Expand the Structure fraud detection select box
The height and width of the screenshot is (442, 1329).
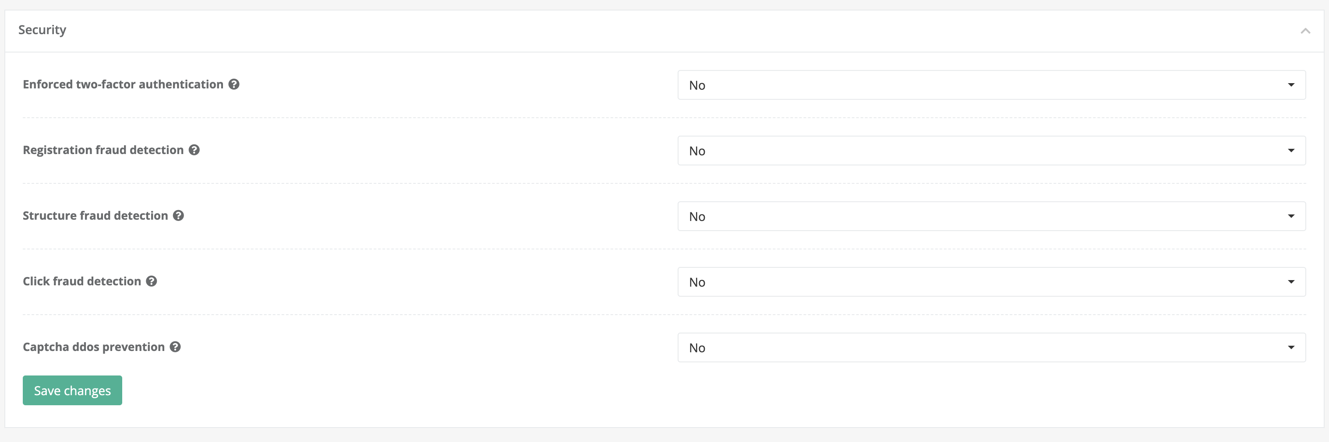(990, 216)
